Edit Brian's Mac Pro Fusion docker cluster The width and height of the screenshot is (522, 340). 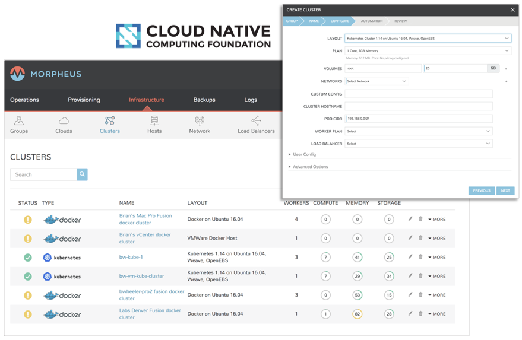(x=410, y=218)
